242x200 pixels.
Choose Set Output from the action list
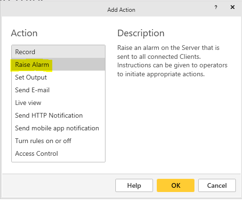pos(58,77)
